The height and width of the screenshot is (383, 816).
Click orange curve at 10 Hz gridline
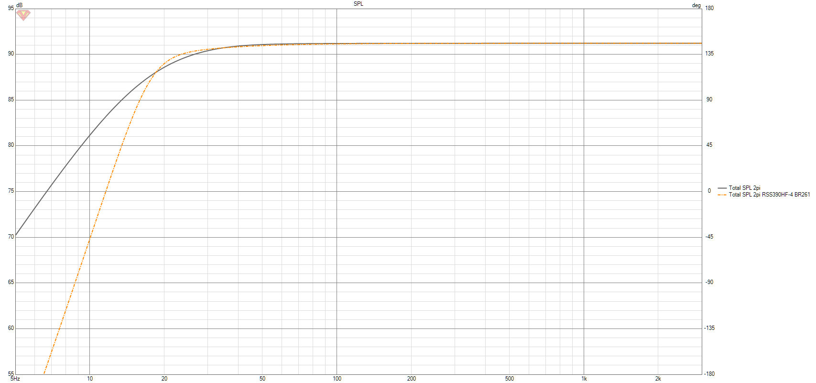pos(90,236)
